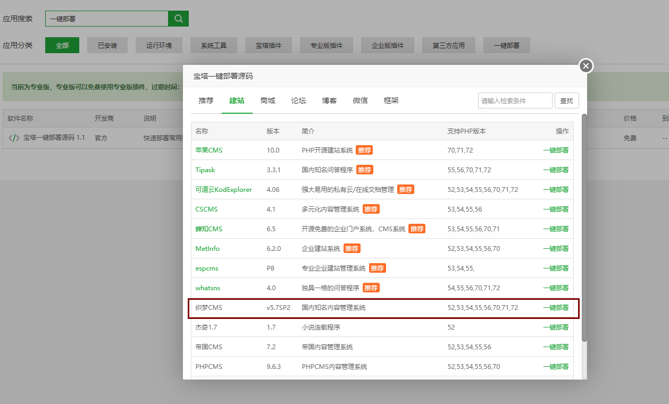Image resolution: width=669 pixels, height=404 pixels.
Task: Focus the 请输入检索条件 search field
Action: click(x=515, y=100)
